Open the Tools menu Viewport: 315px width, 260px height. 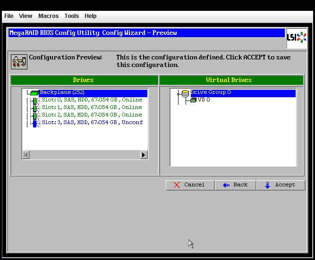coord(72,16)
